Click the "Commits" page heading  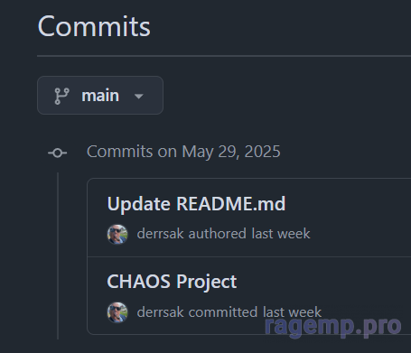pyautogui.click(x=94, y=27)
